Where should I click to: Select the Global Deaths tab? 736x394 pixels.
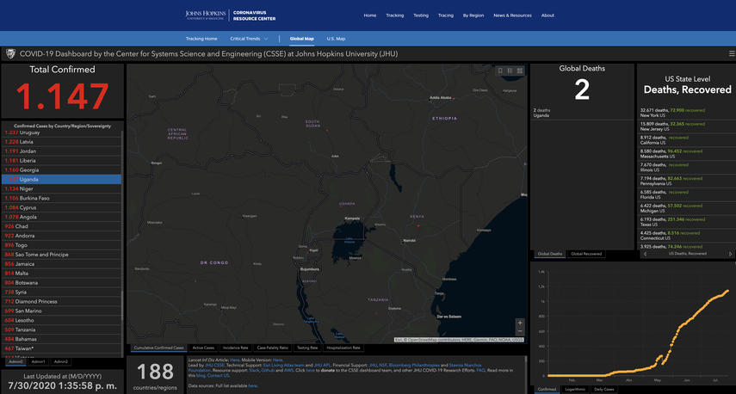(550, 254)
